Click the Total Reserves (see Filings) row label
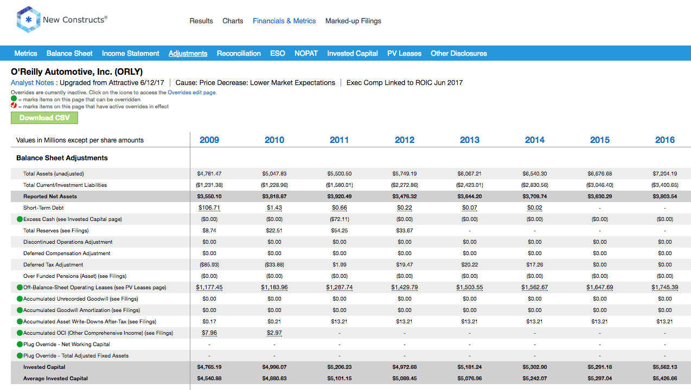691x390 pixels. point(56,231)
